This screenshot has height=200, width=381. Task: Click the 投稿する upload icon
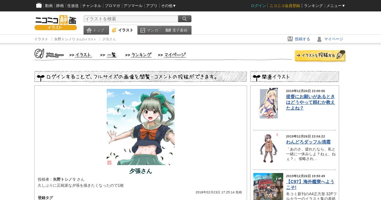click(x=290, y=39)
